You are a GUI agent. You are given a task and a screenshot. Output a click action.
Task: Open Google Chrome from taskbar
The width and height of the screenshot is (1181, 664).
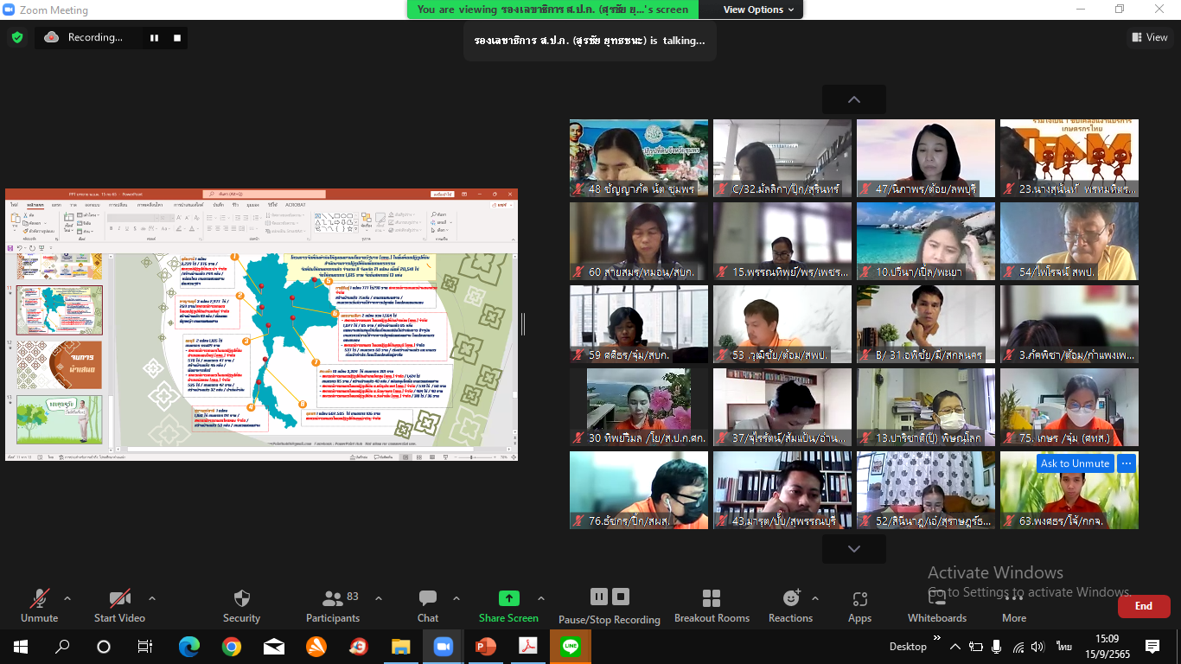coord(231,646)
